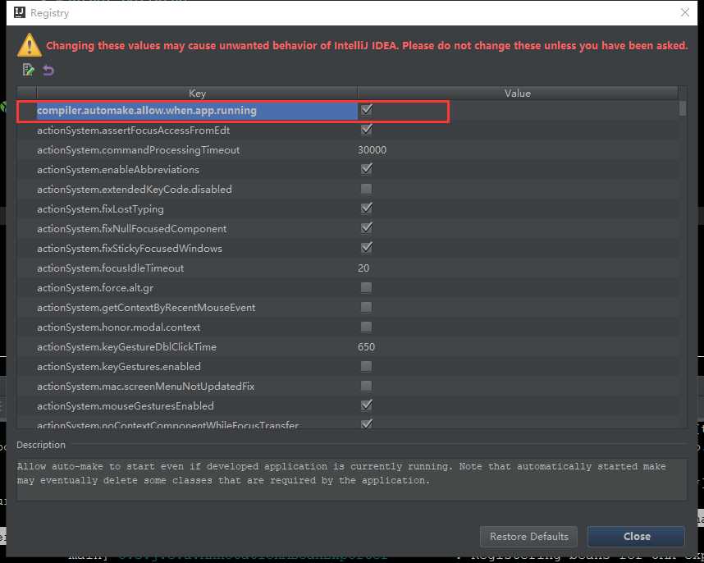Click the IntelliJ logo in the Registry title bar
This screenshot has height=563, width=704.
point(20,12)
